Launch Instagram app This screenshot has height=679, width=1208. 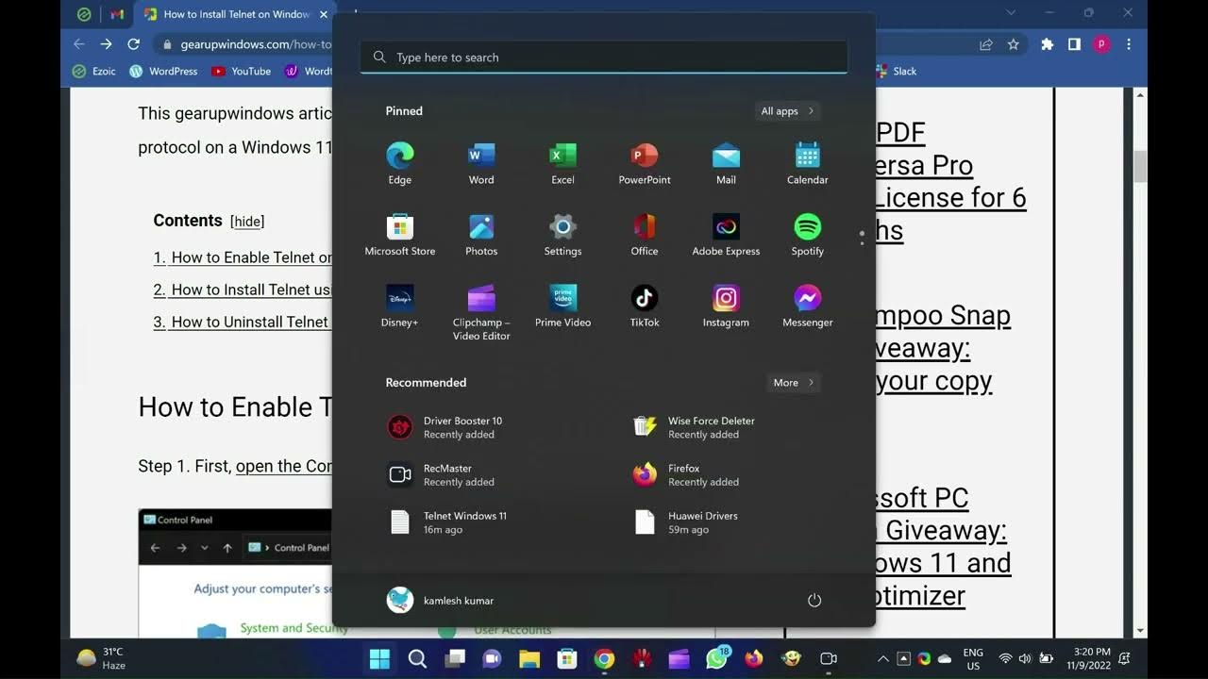[x=726, y=306]
